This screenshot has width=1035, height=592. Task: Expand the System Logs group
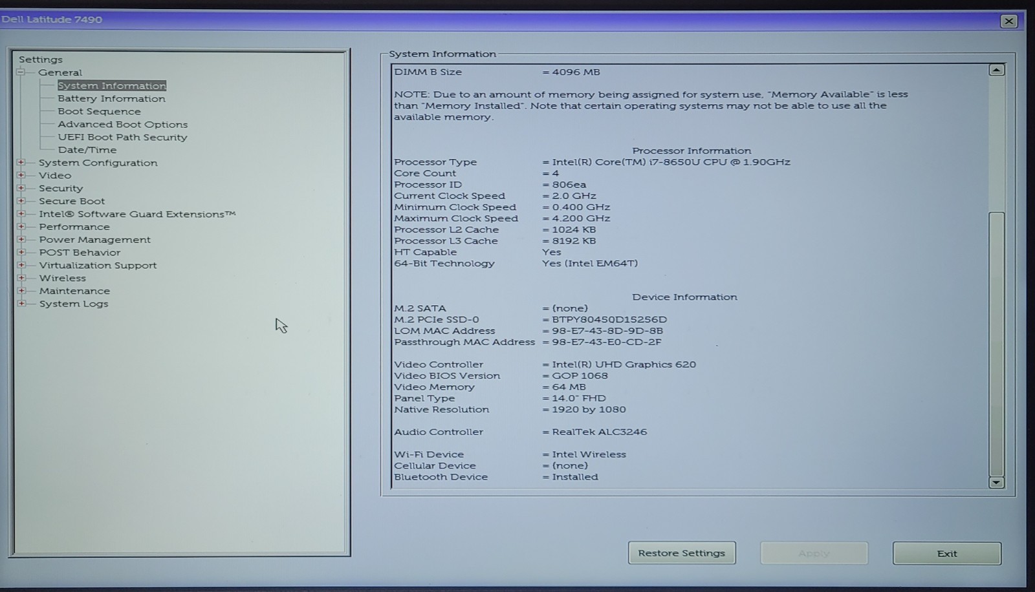(21, 303)
